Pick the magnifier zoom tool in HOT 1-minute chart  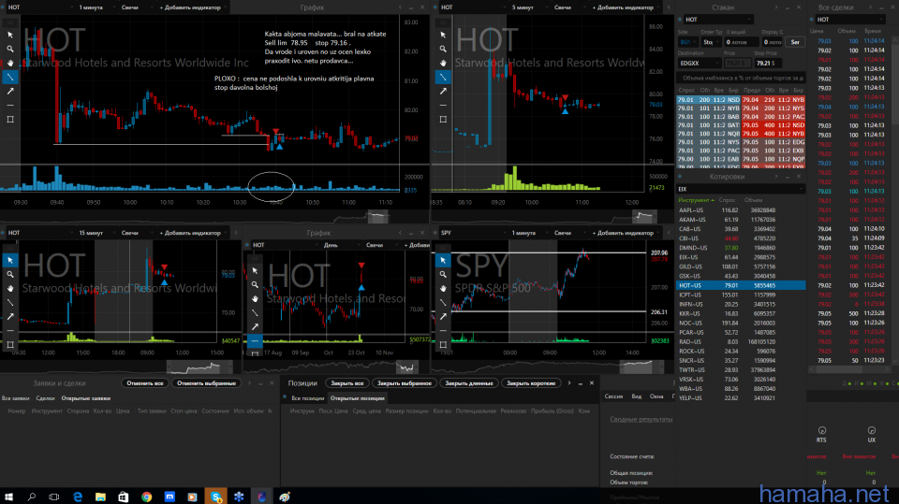coord(10,49)
